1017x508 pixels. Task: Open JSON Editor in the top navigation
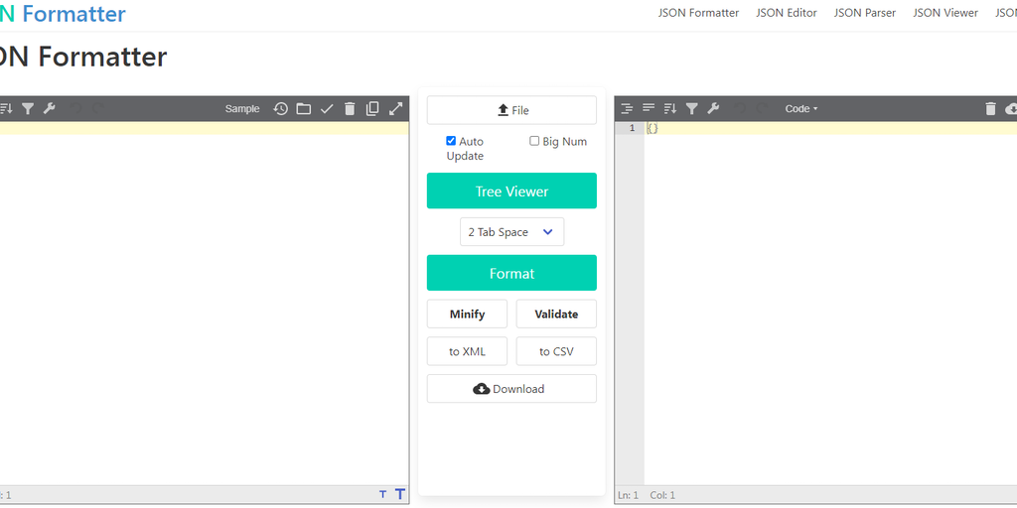787,13
